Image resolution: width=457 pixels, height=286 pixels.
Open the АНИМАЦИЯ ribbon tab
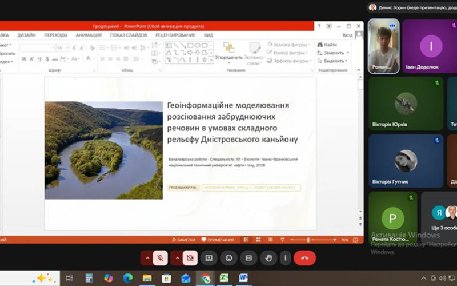coord(89,35)
